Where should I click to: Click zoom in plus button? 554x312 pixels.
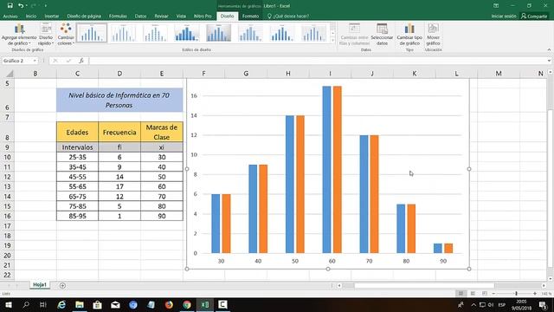[x=535, y=293]
